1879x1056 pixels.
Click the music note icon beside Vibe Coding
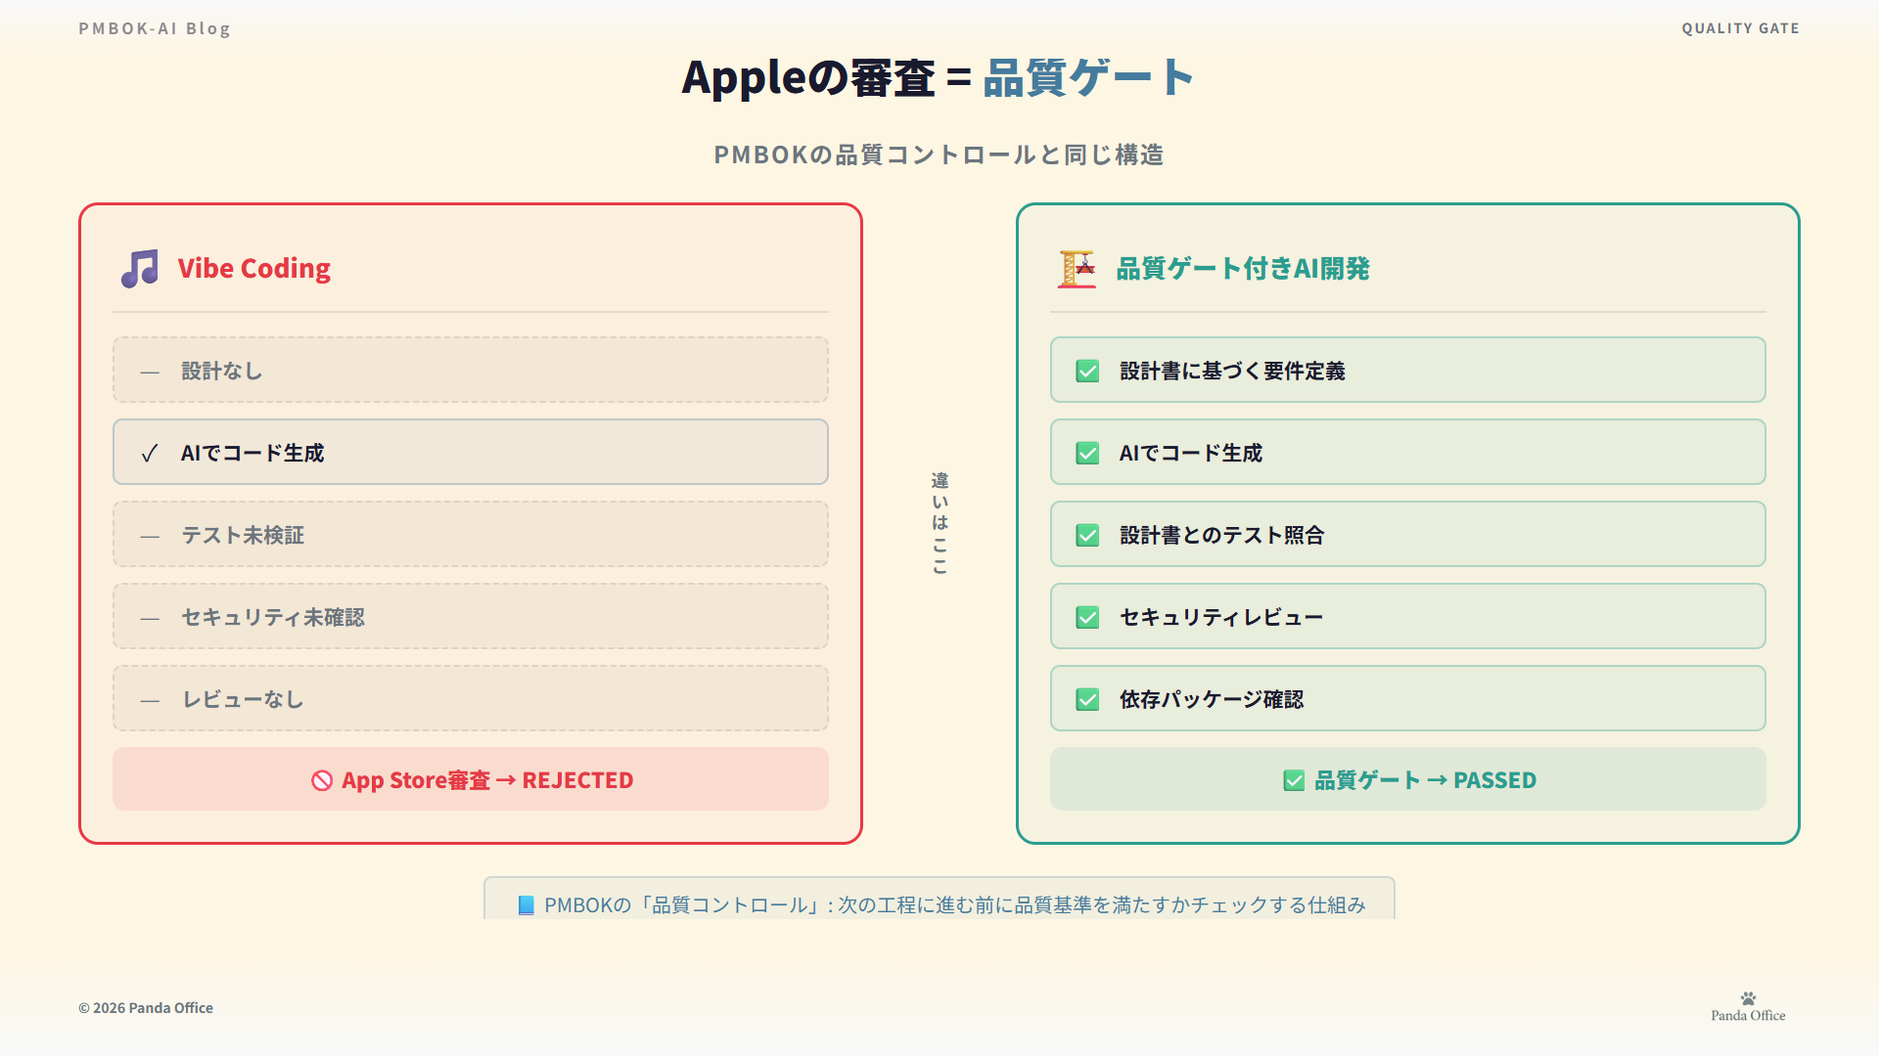(140, 268)
